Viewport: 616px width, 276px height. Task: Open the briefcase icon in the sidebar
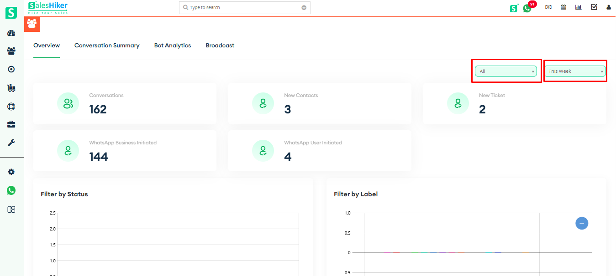click(11, 124)
